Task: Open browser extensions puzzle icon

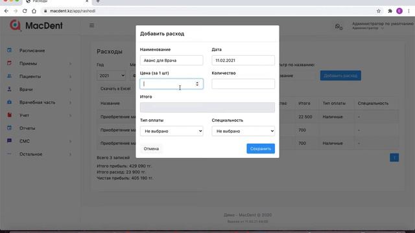Action: (390, 11)
